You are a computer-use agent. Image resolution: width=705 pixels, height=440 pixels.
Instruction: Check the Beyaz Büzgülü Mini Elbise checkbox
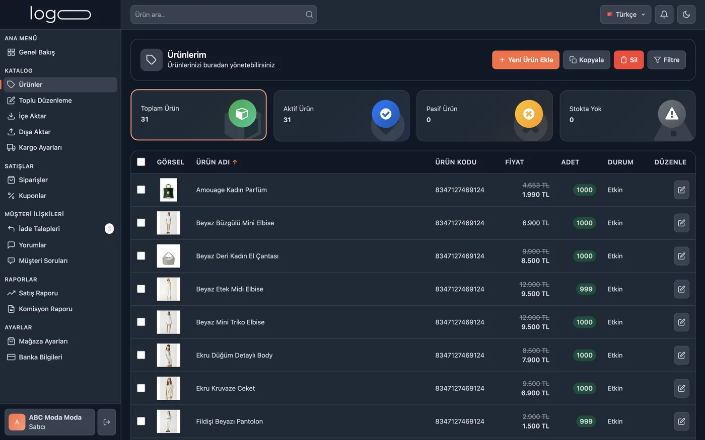click(x=141, y=223)
